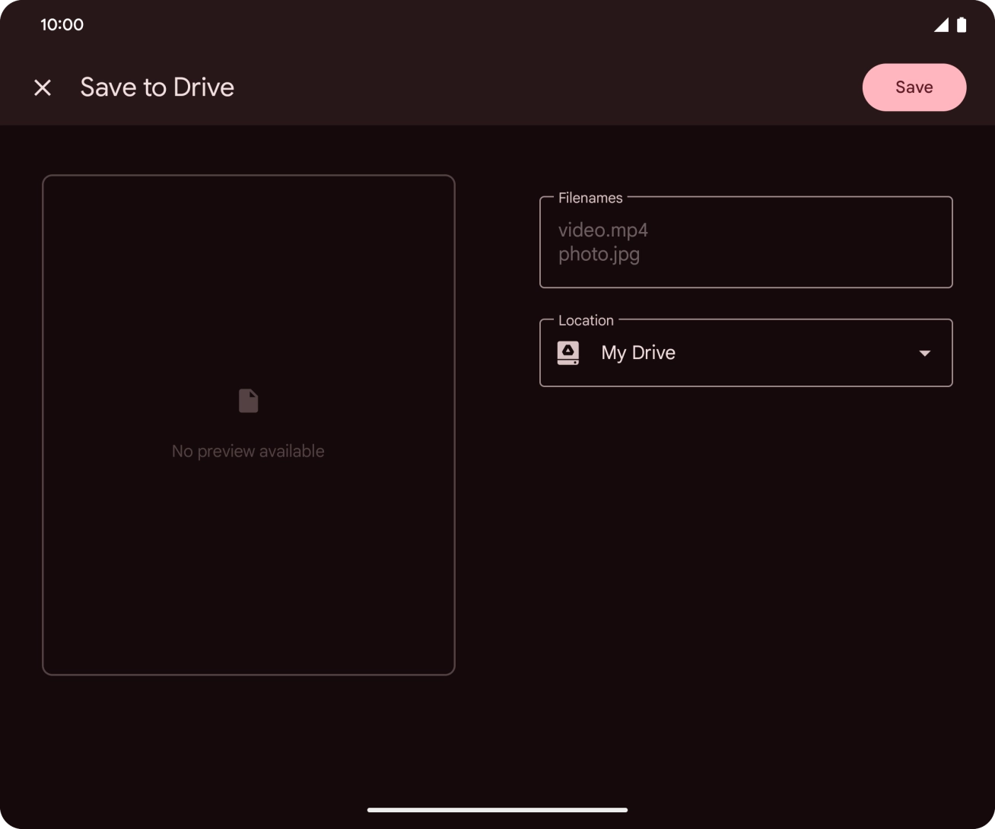Click the Save to Drive header title
The image size is (995, 829).
click(x=157, y=87)
